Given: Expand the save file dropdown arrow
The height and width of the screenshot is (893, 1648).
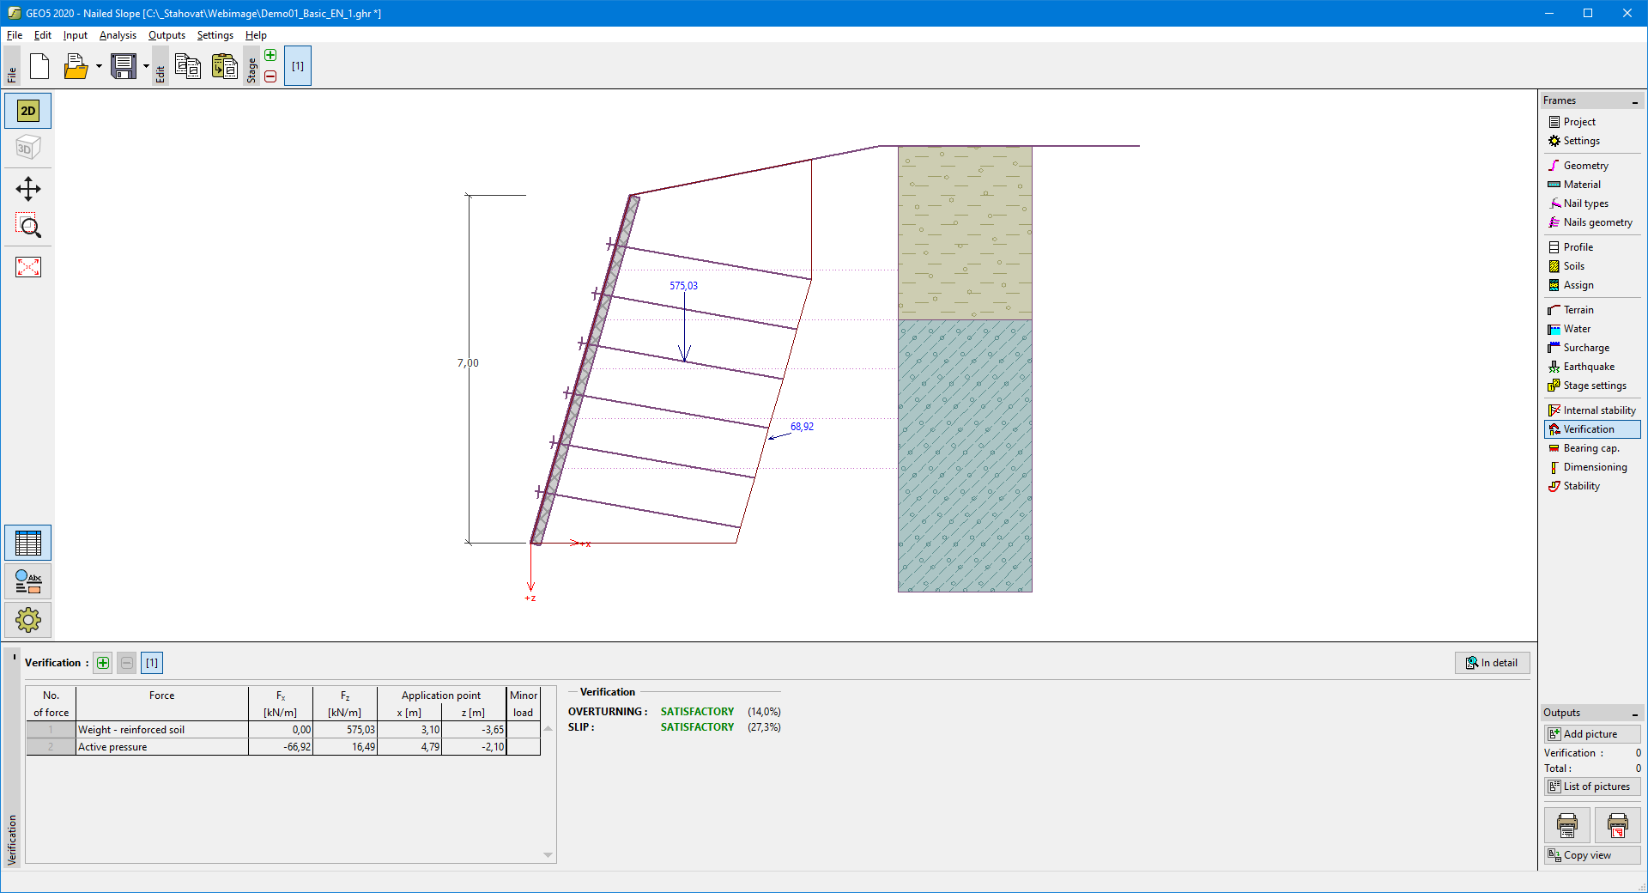Looking at the screenshot, I should 146,66.
